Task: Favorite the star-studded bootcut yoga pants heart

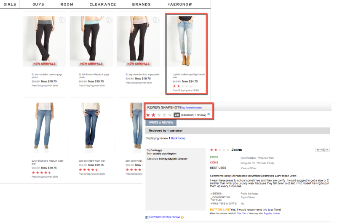Action: [62, 20]
